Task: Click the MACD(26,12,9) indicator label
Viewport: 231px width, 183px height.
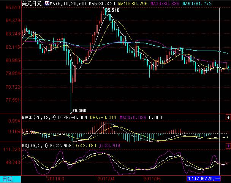Action: (39, 118)
